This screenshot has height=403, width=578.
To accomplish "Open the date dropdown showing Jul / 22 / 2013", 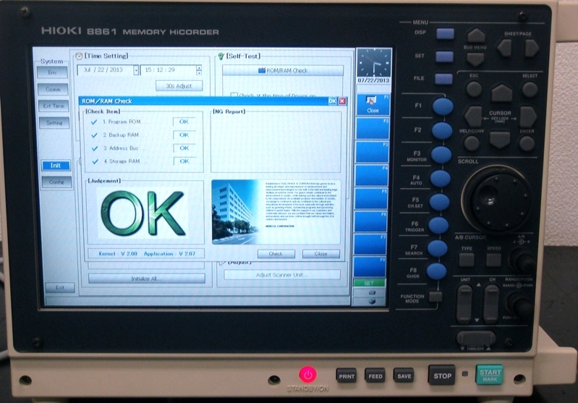I will (x=136, y=70).
